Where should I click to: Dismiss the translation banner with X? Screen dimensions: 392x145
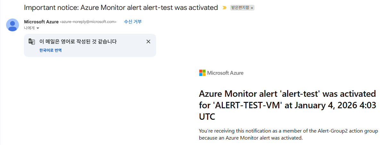tap(148, 42)
